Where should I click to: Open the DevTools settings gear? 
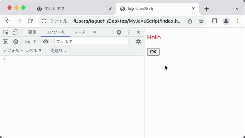point(119,32)
